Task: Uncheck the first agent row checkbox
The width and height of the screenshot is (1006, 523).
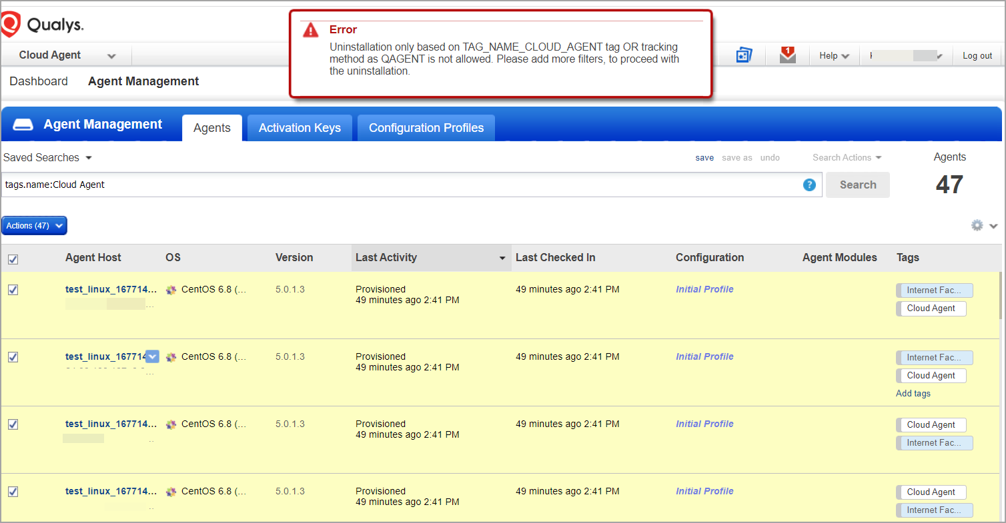Action: click(13, 290)
